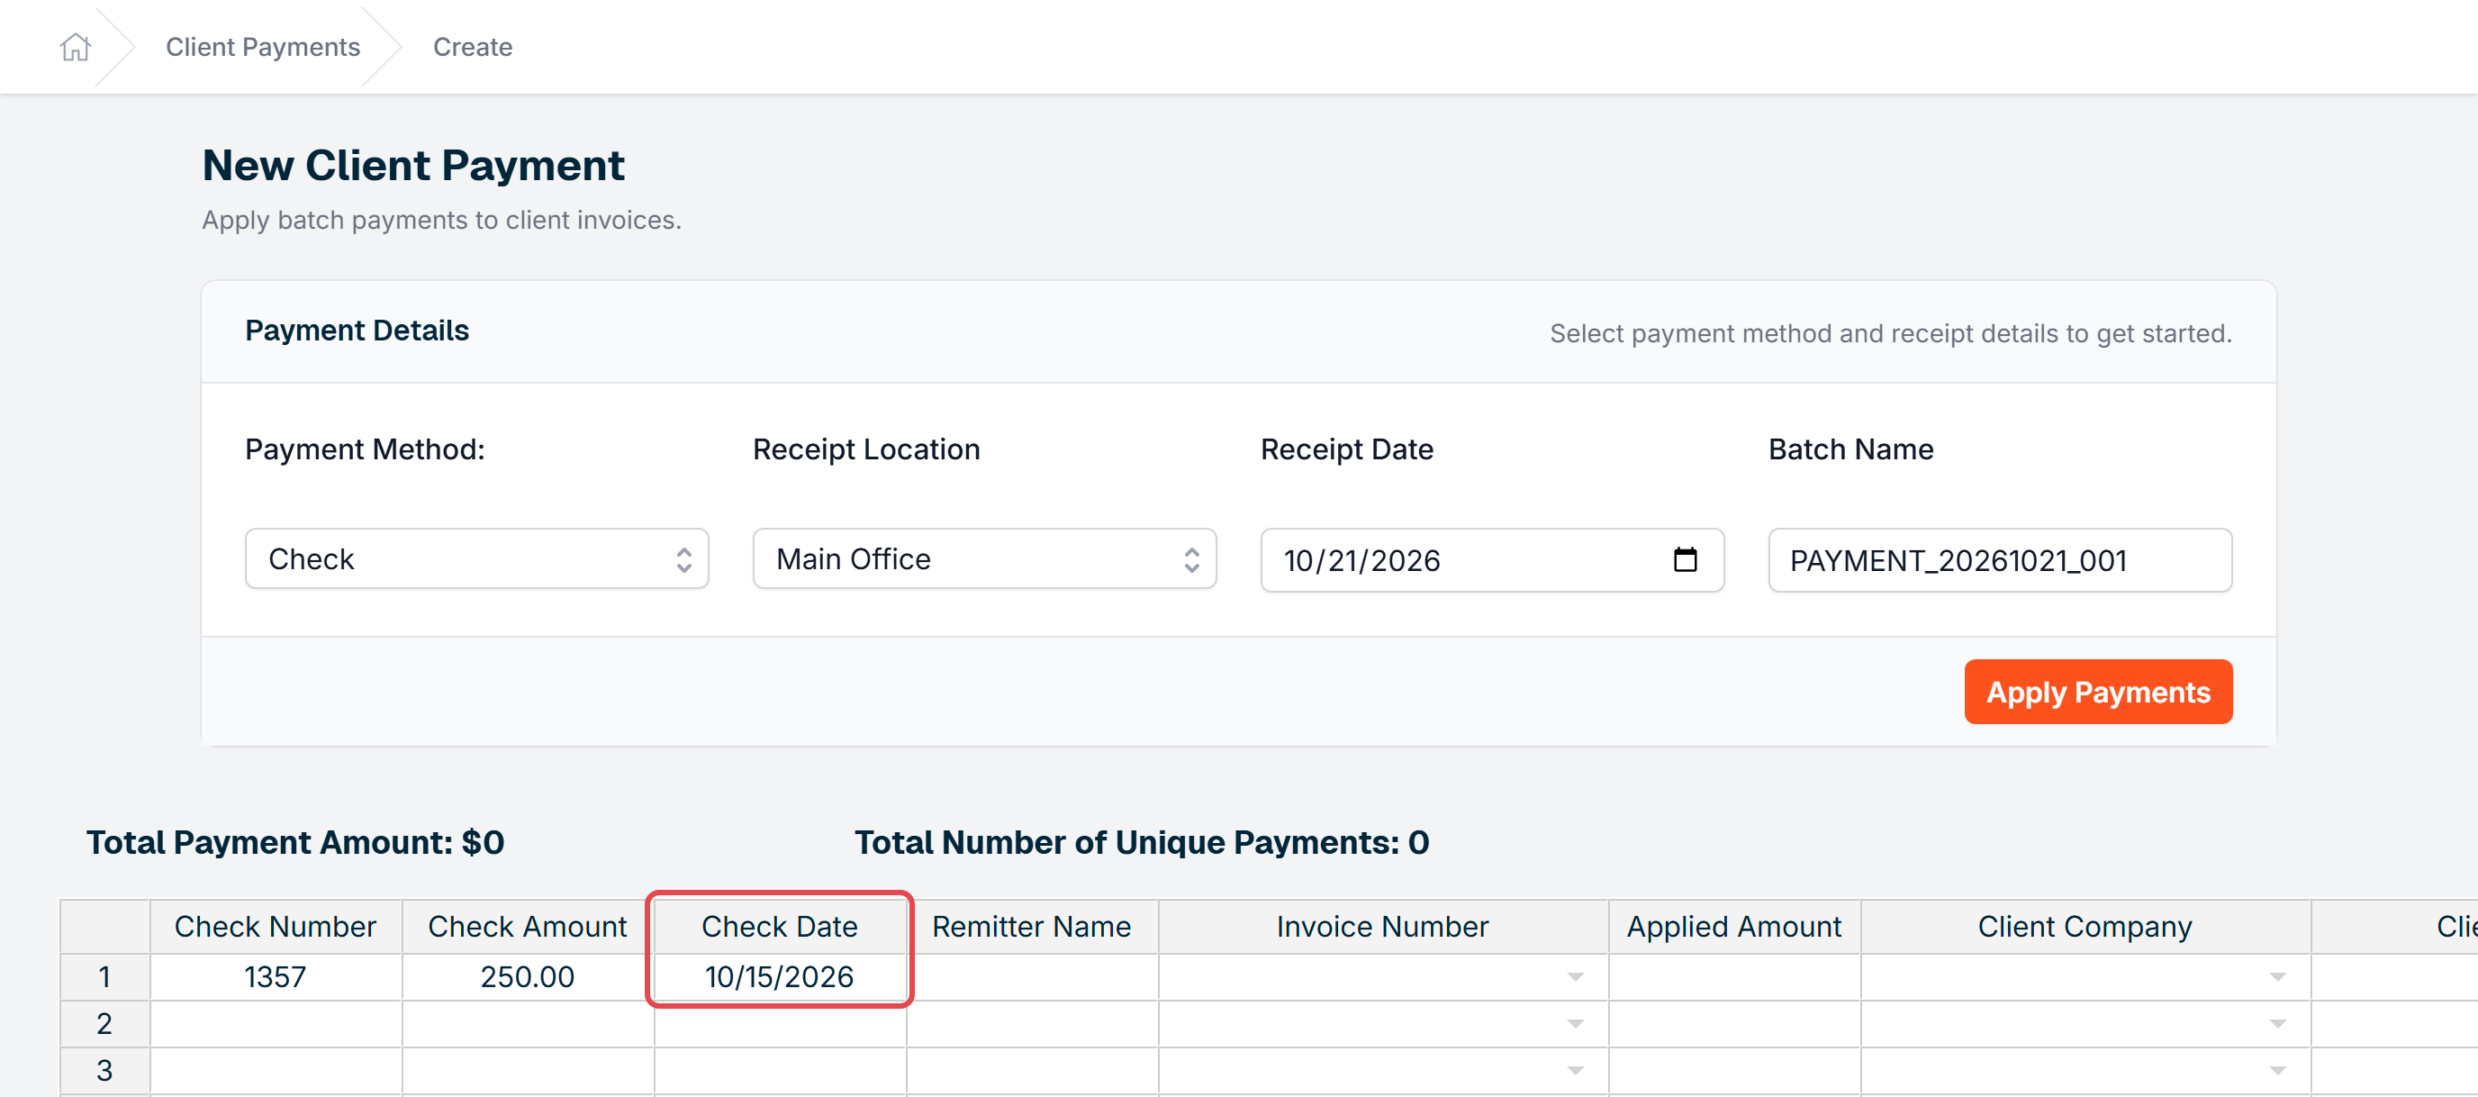Image resolution: width=2478 pixels, height=1097 pixels.
Task: Expand Client Company dropdown in row 2
Action: click(2277, 1024)
